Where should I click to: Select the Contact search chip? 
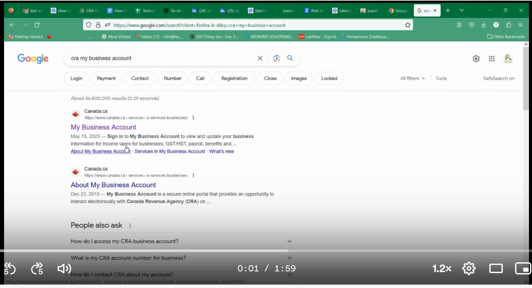pos(140,78)
